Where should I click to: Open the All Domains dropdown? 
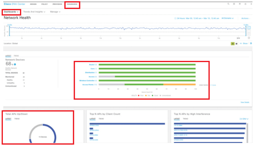click(x=228, y=18)
